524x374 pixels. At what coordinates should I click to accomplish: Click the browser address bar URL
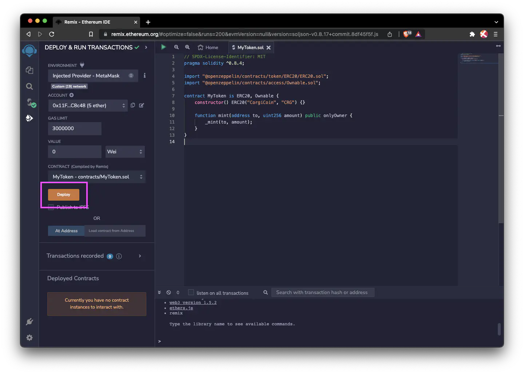tap(245, 34)
